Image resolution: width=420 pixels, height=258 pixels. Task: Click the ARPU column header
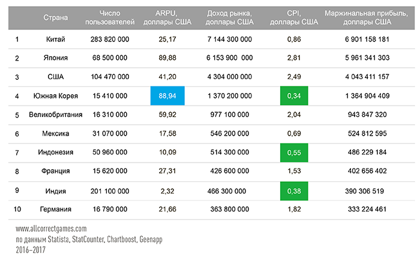tap(167, 17)
